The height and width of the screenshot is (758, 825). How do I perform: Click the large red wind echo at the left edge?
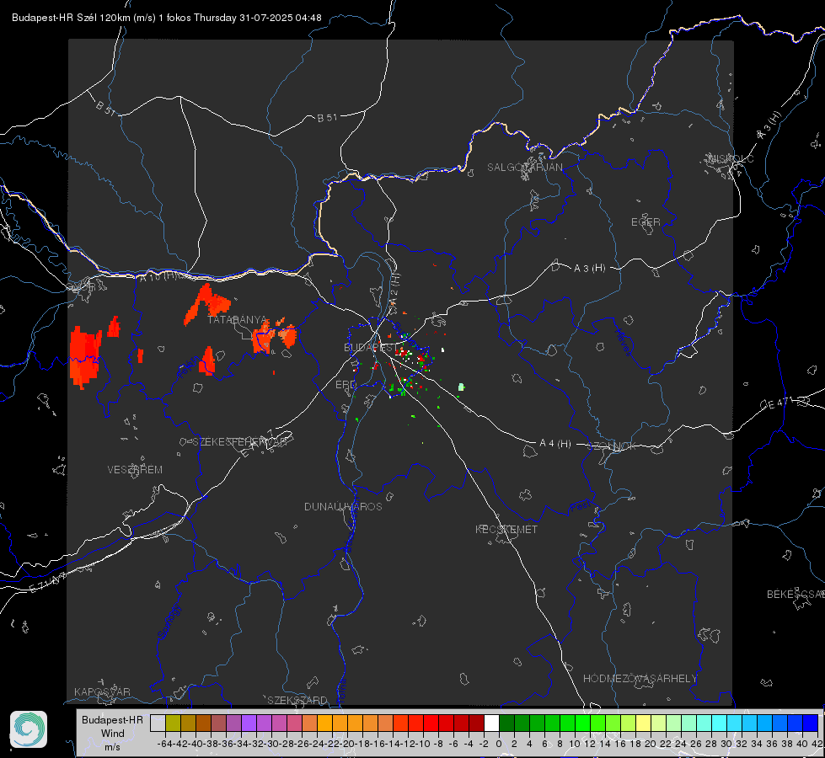84,358
